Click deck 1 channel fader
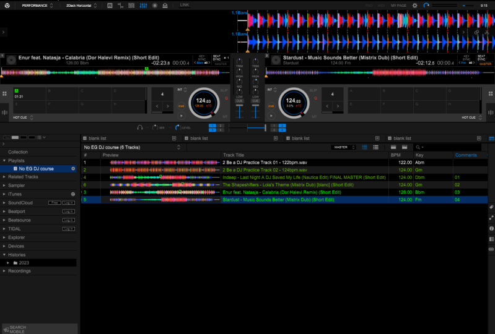This screenshot has height=334, width=495. 240,106
